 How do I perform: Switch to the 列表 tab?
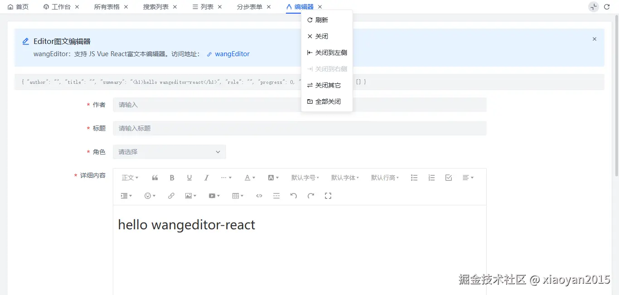[203, 7]
